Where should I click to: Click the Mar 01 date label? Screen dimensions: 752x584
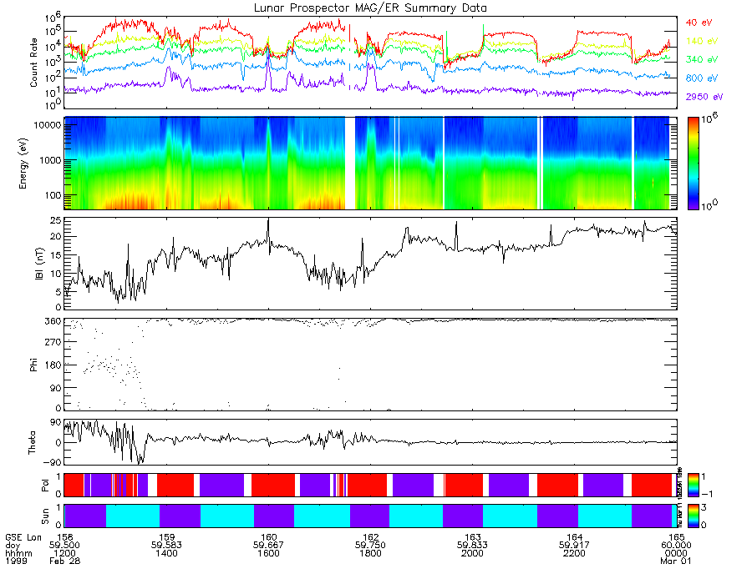[676, 561]
